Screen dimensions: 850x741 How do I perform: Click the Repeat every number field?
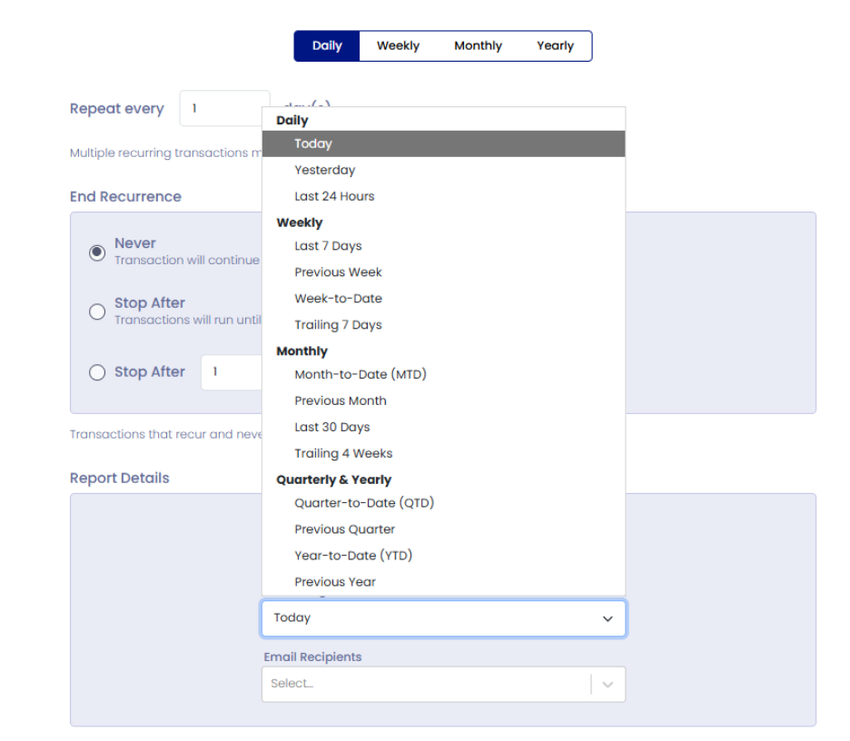click(223, 109)
